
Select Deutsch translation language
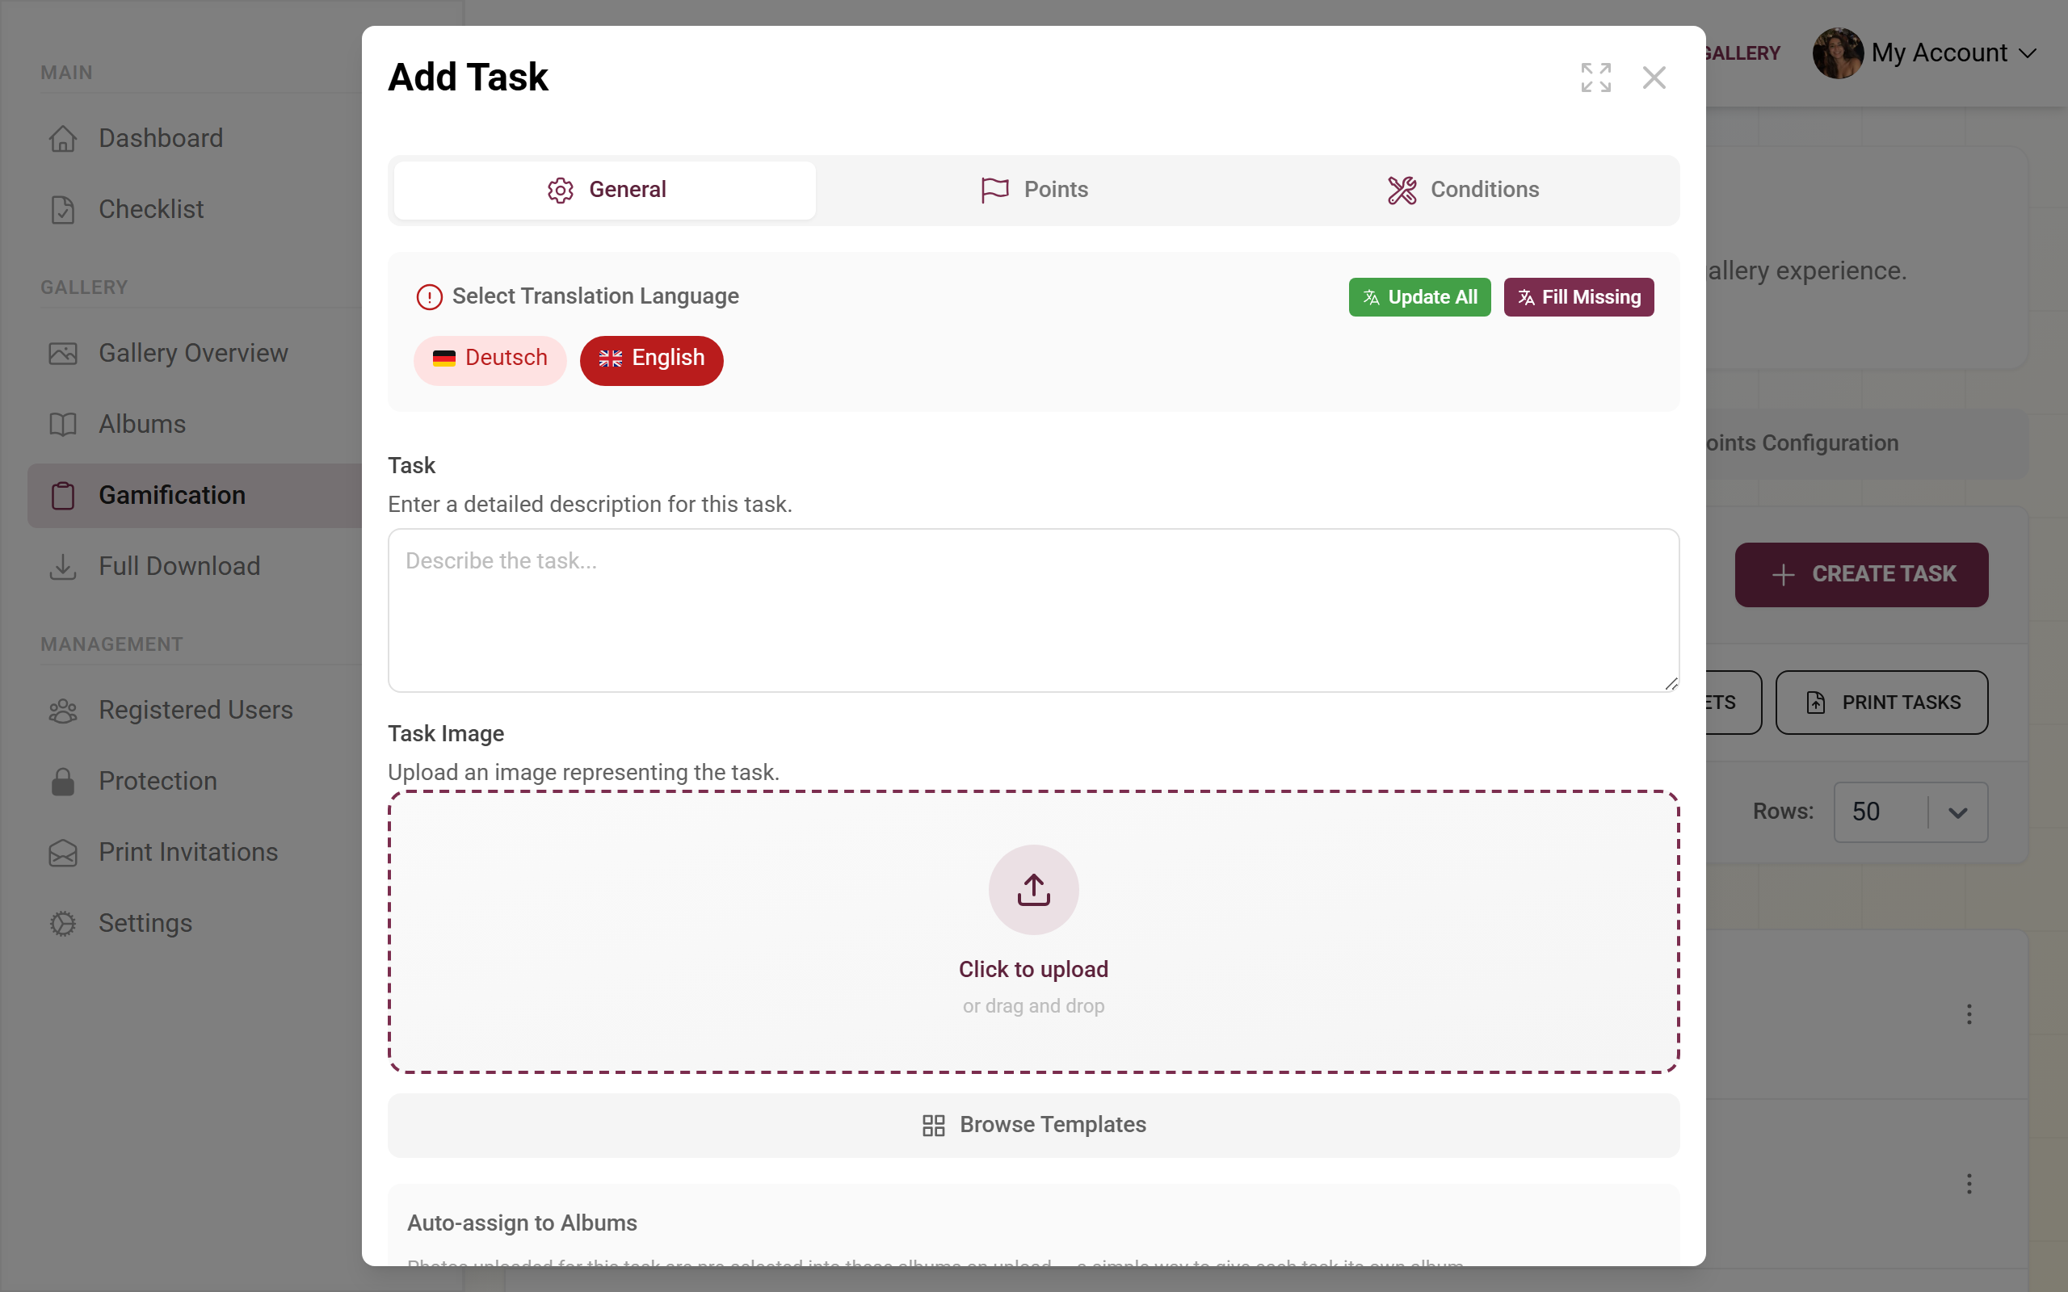pyautogui.click(x=490, y=360)
